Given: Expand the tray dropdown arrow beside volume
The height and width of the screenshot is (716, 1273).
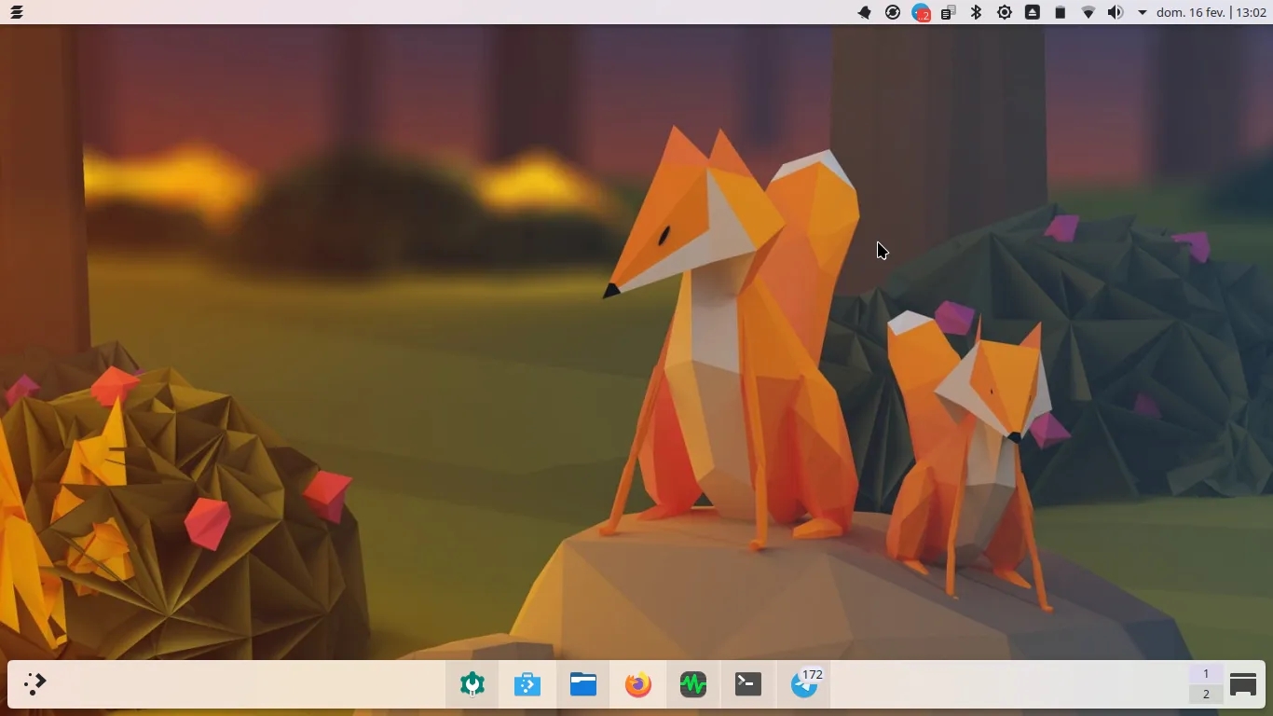Looking at the screenshot, I should pyautogui.click(x=1143, y=12).
